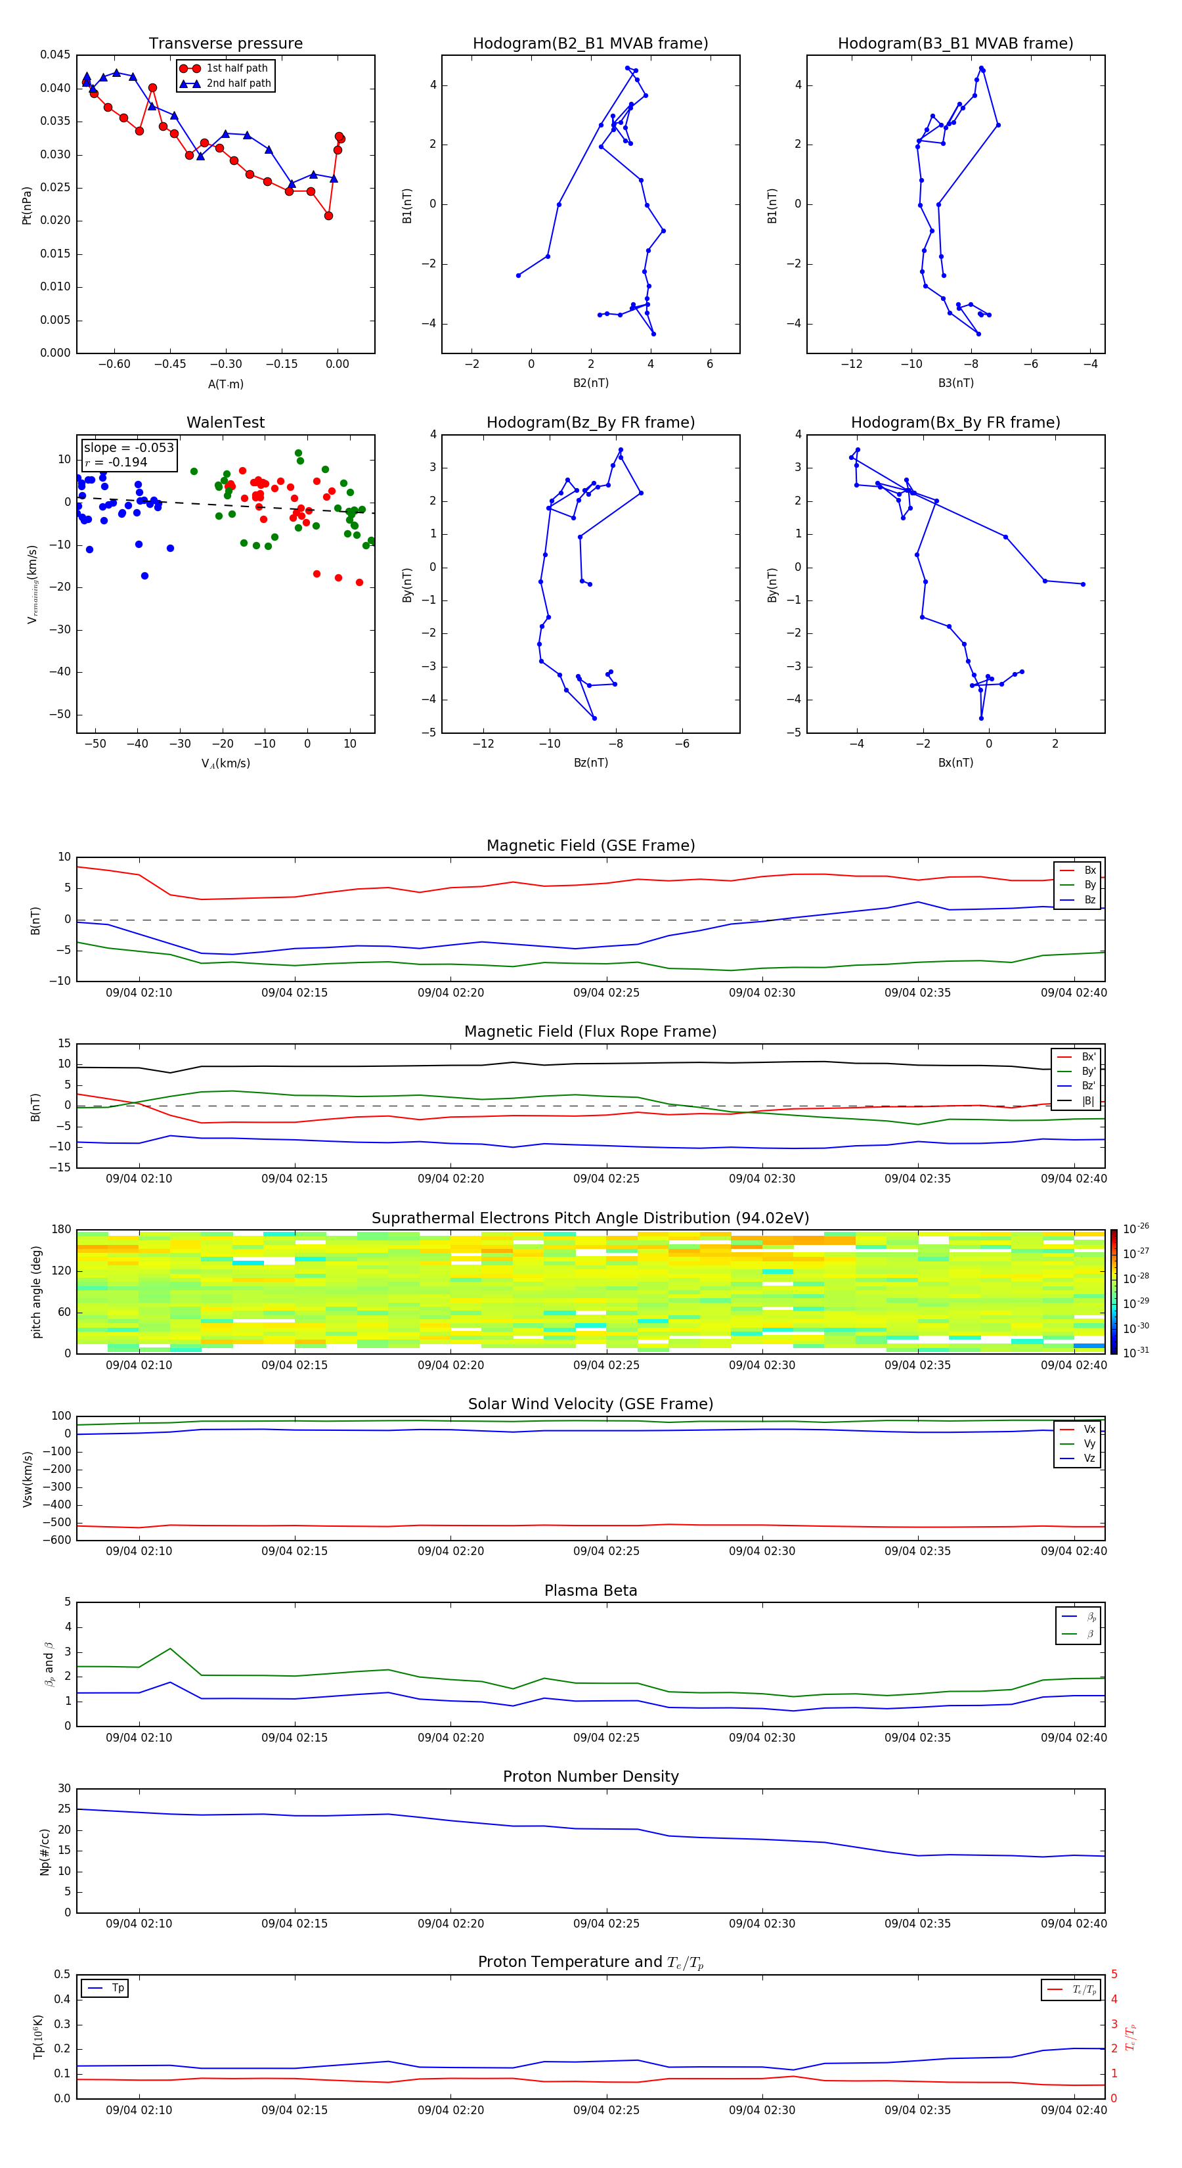This screenshot has width=1182, height=2168.
Task: Select the 'Tp' legend entry
Action: click(x=106, y=1989)
